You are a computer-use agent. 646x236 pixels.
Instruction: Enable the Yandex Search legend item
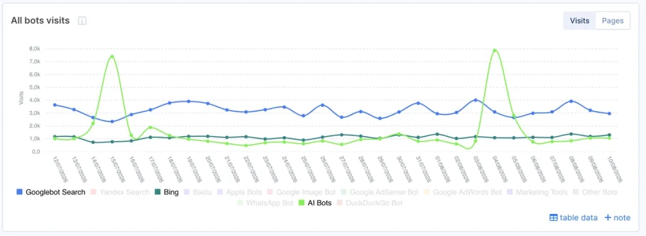[x=120, y=192]
